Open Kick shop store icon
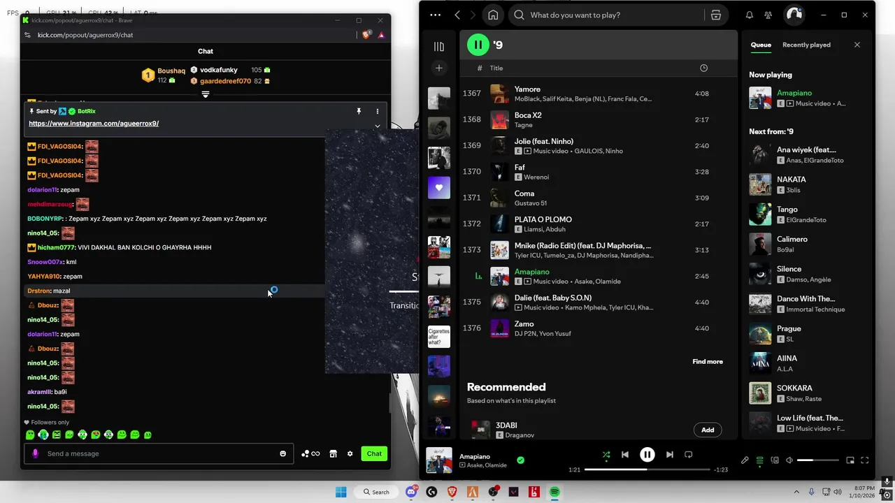Viewport: 895px width, 503px height. coord(334,453)
